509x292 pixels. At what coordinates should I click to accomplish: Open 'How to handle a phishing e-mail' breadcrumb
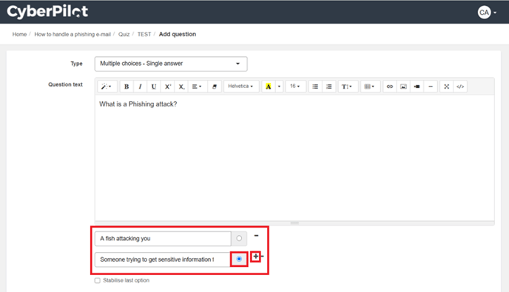pyautogui.click(x=73, y=35)
